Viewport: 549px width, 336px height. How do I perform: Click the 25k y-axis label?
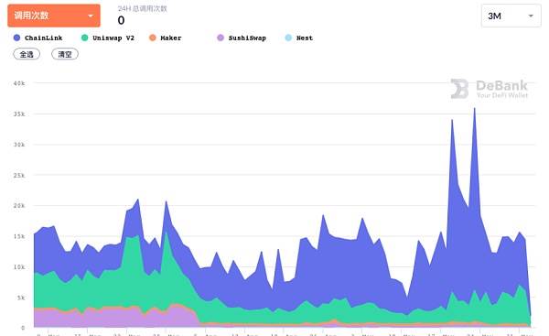[19, 175]
